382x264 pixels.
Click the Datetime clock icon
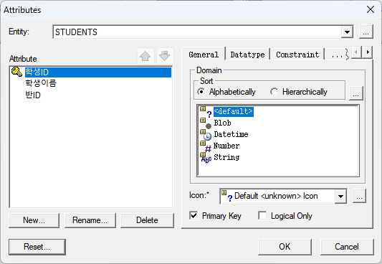[206, 135]
